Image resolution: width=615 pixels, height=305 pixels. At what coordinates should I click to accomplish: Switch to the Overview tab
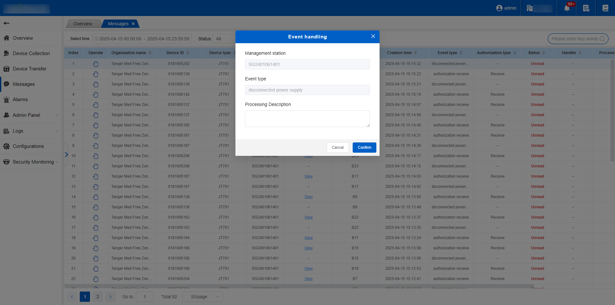(x=83, y=24)
